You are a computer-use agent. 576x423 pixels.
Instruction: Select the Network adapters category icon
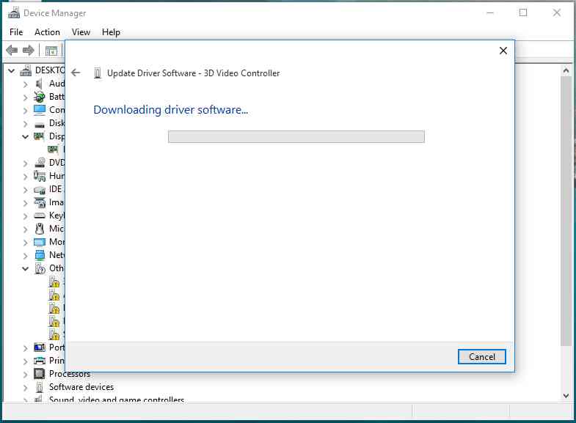point(40,255)
